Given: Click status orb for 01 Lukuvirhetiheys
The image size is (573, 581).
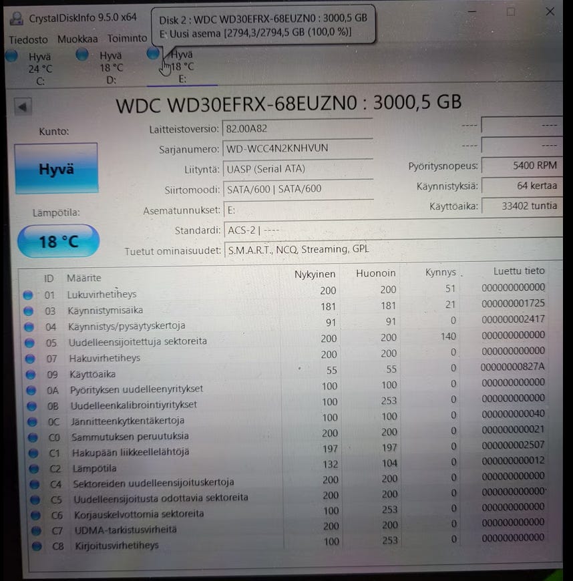Looking at the screenshot, I should (x=28, y=295).
